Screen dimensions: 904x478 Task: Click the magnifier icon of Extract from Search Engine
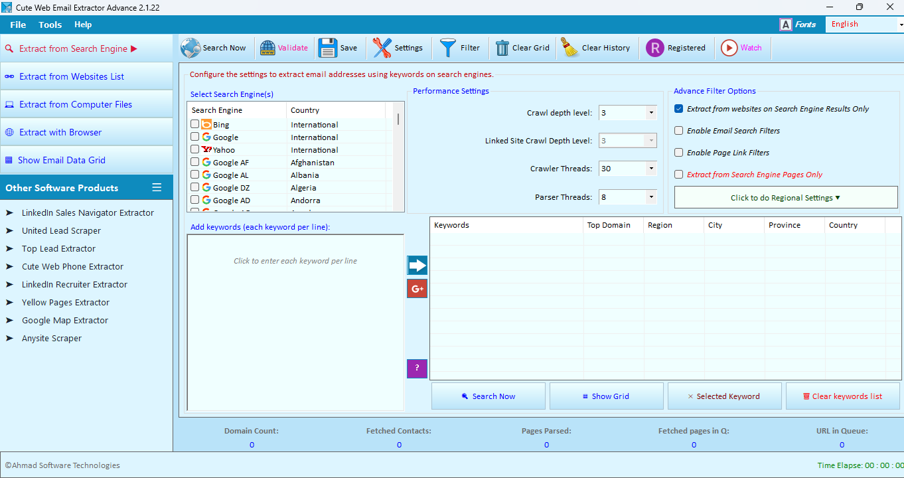coord(9,48)
